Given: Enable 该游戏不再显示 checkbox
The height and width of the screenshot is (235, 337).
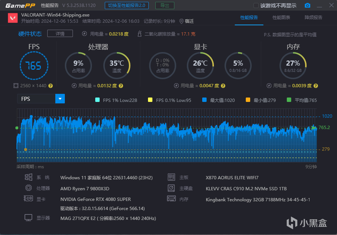Looking at the screenshot, I should pos(256,5).
